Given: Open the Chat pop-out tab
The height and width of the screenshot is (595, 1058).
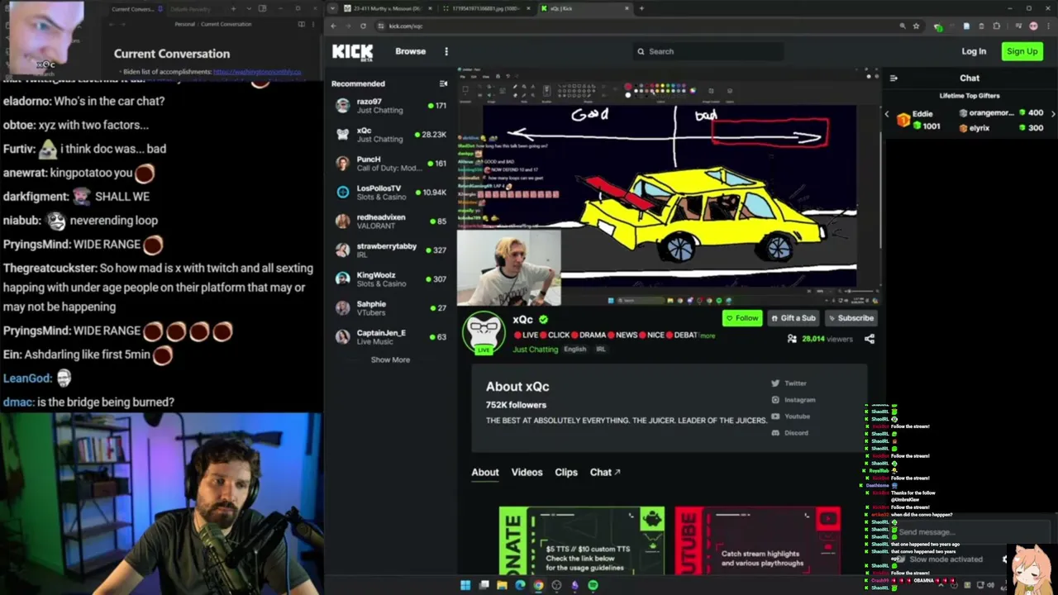Looking at the screenshot, I should pyautogui.click(x=605, y=473).
